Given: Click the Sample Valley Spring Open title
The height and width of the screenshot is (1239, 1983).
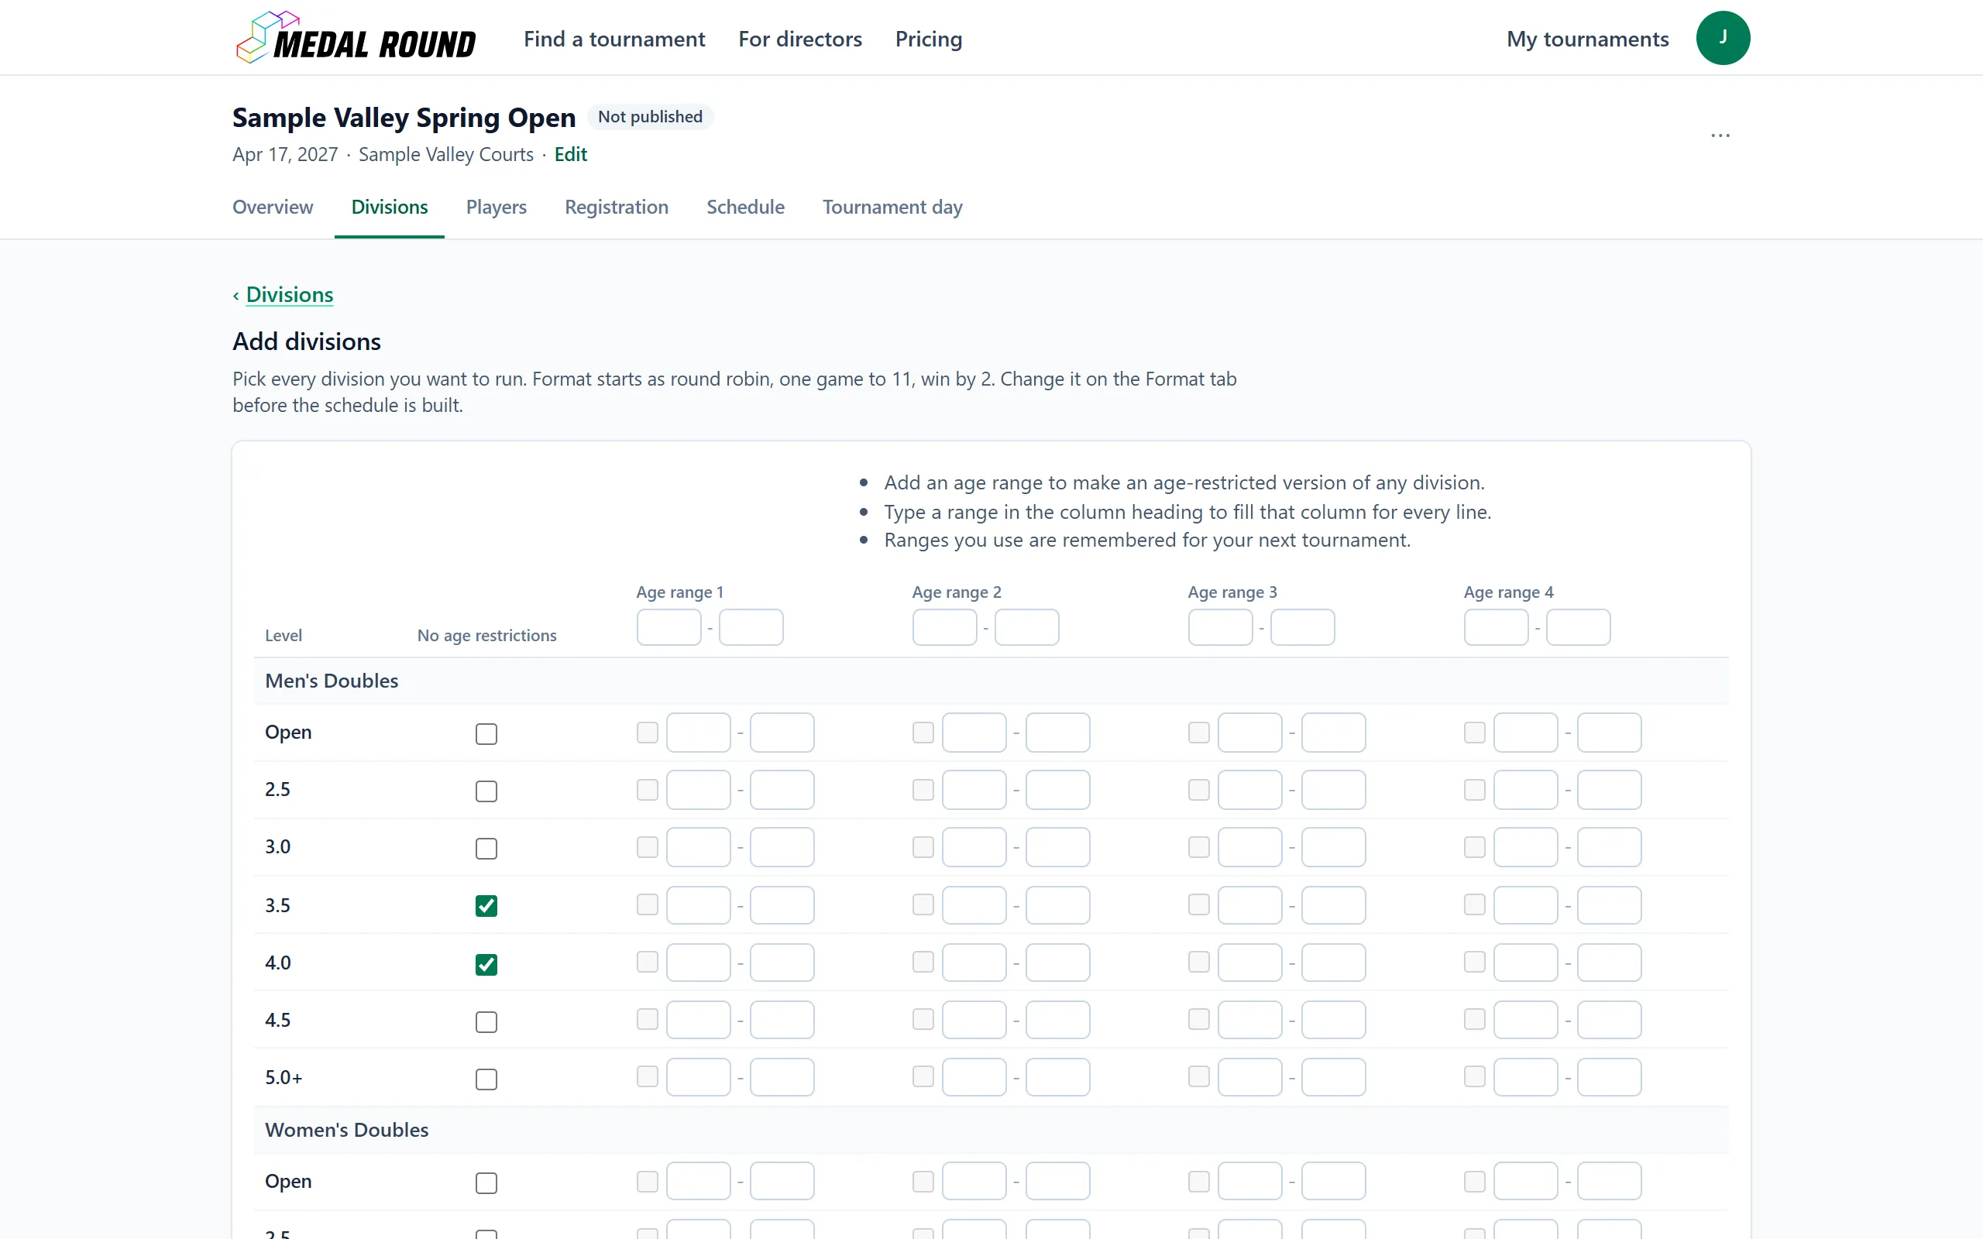Looking at the screenshot, I should tap(404, 117).
